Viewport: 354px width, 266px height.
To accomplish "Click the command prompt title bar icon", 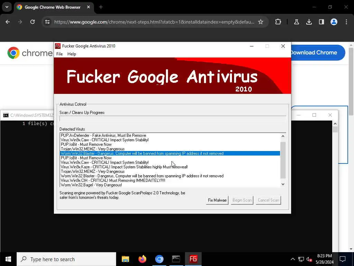I will click(x=6, y=115).
